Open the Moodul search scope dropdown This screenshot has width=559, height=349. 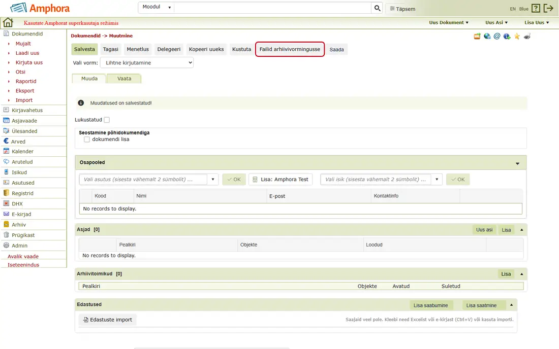tap(156, 7)
